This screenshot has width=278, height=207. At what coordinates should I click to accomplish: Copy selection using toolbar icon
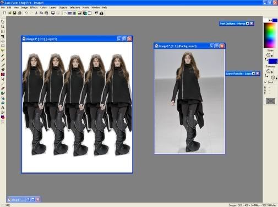(x=41, y=13)
